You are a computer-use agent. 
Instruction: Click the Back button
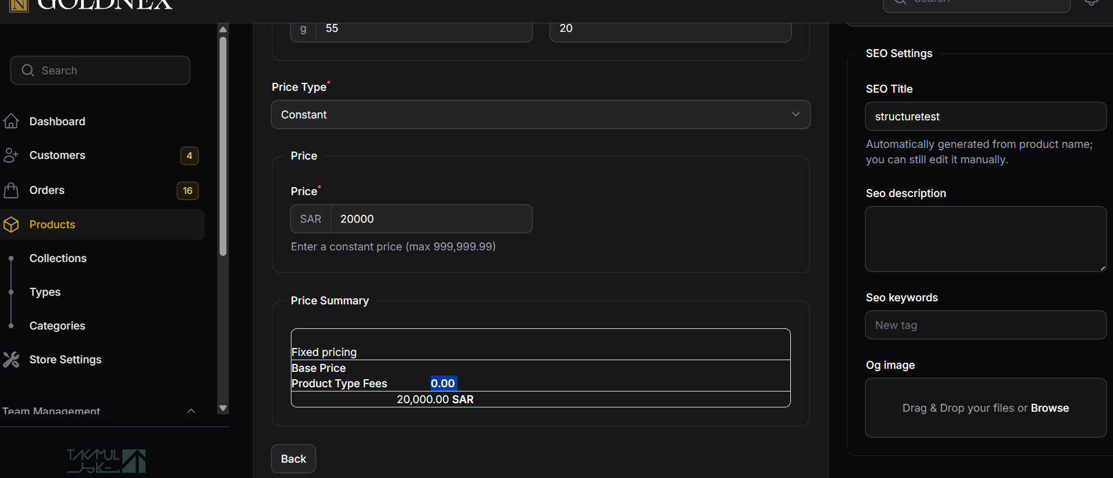pyautogui.click(x=293, y=459)
